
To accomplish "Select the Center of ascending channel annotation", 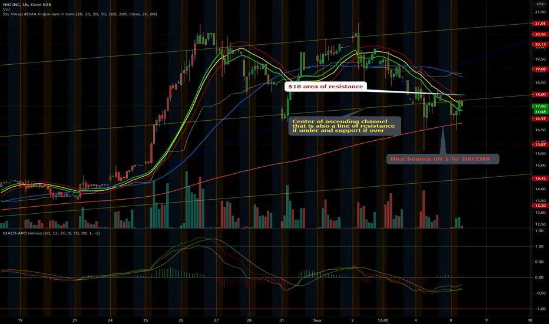I will (x=345, y=125).
